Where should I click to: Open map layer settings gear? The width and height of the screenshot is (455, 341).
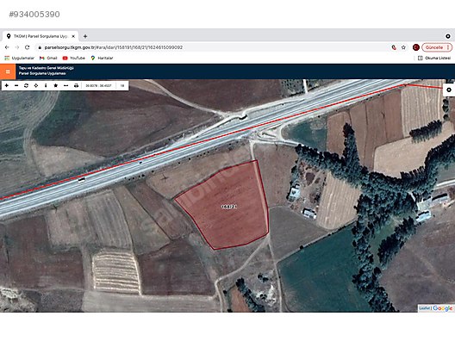[x=449, y=90]
